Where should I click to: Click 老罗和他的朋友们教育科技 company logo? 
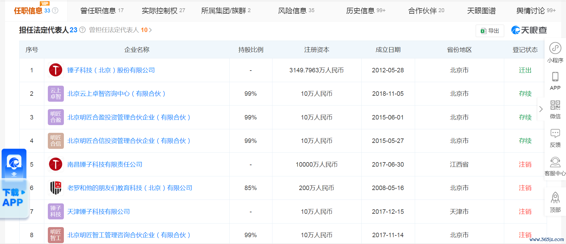pos(56,188)
